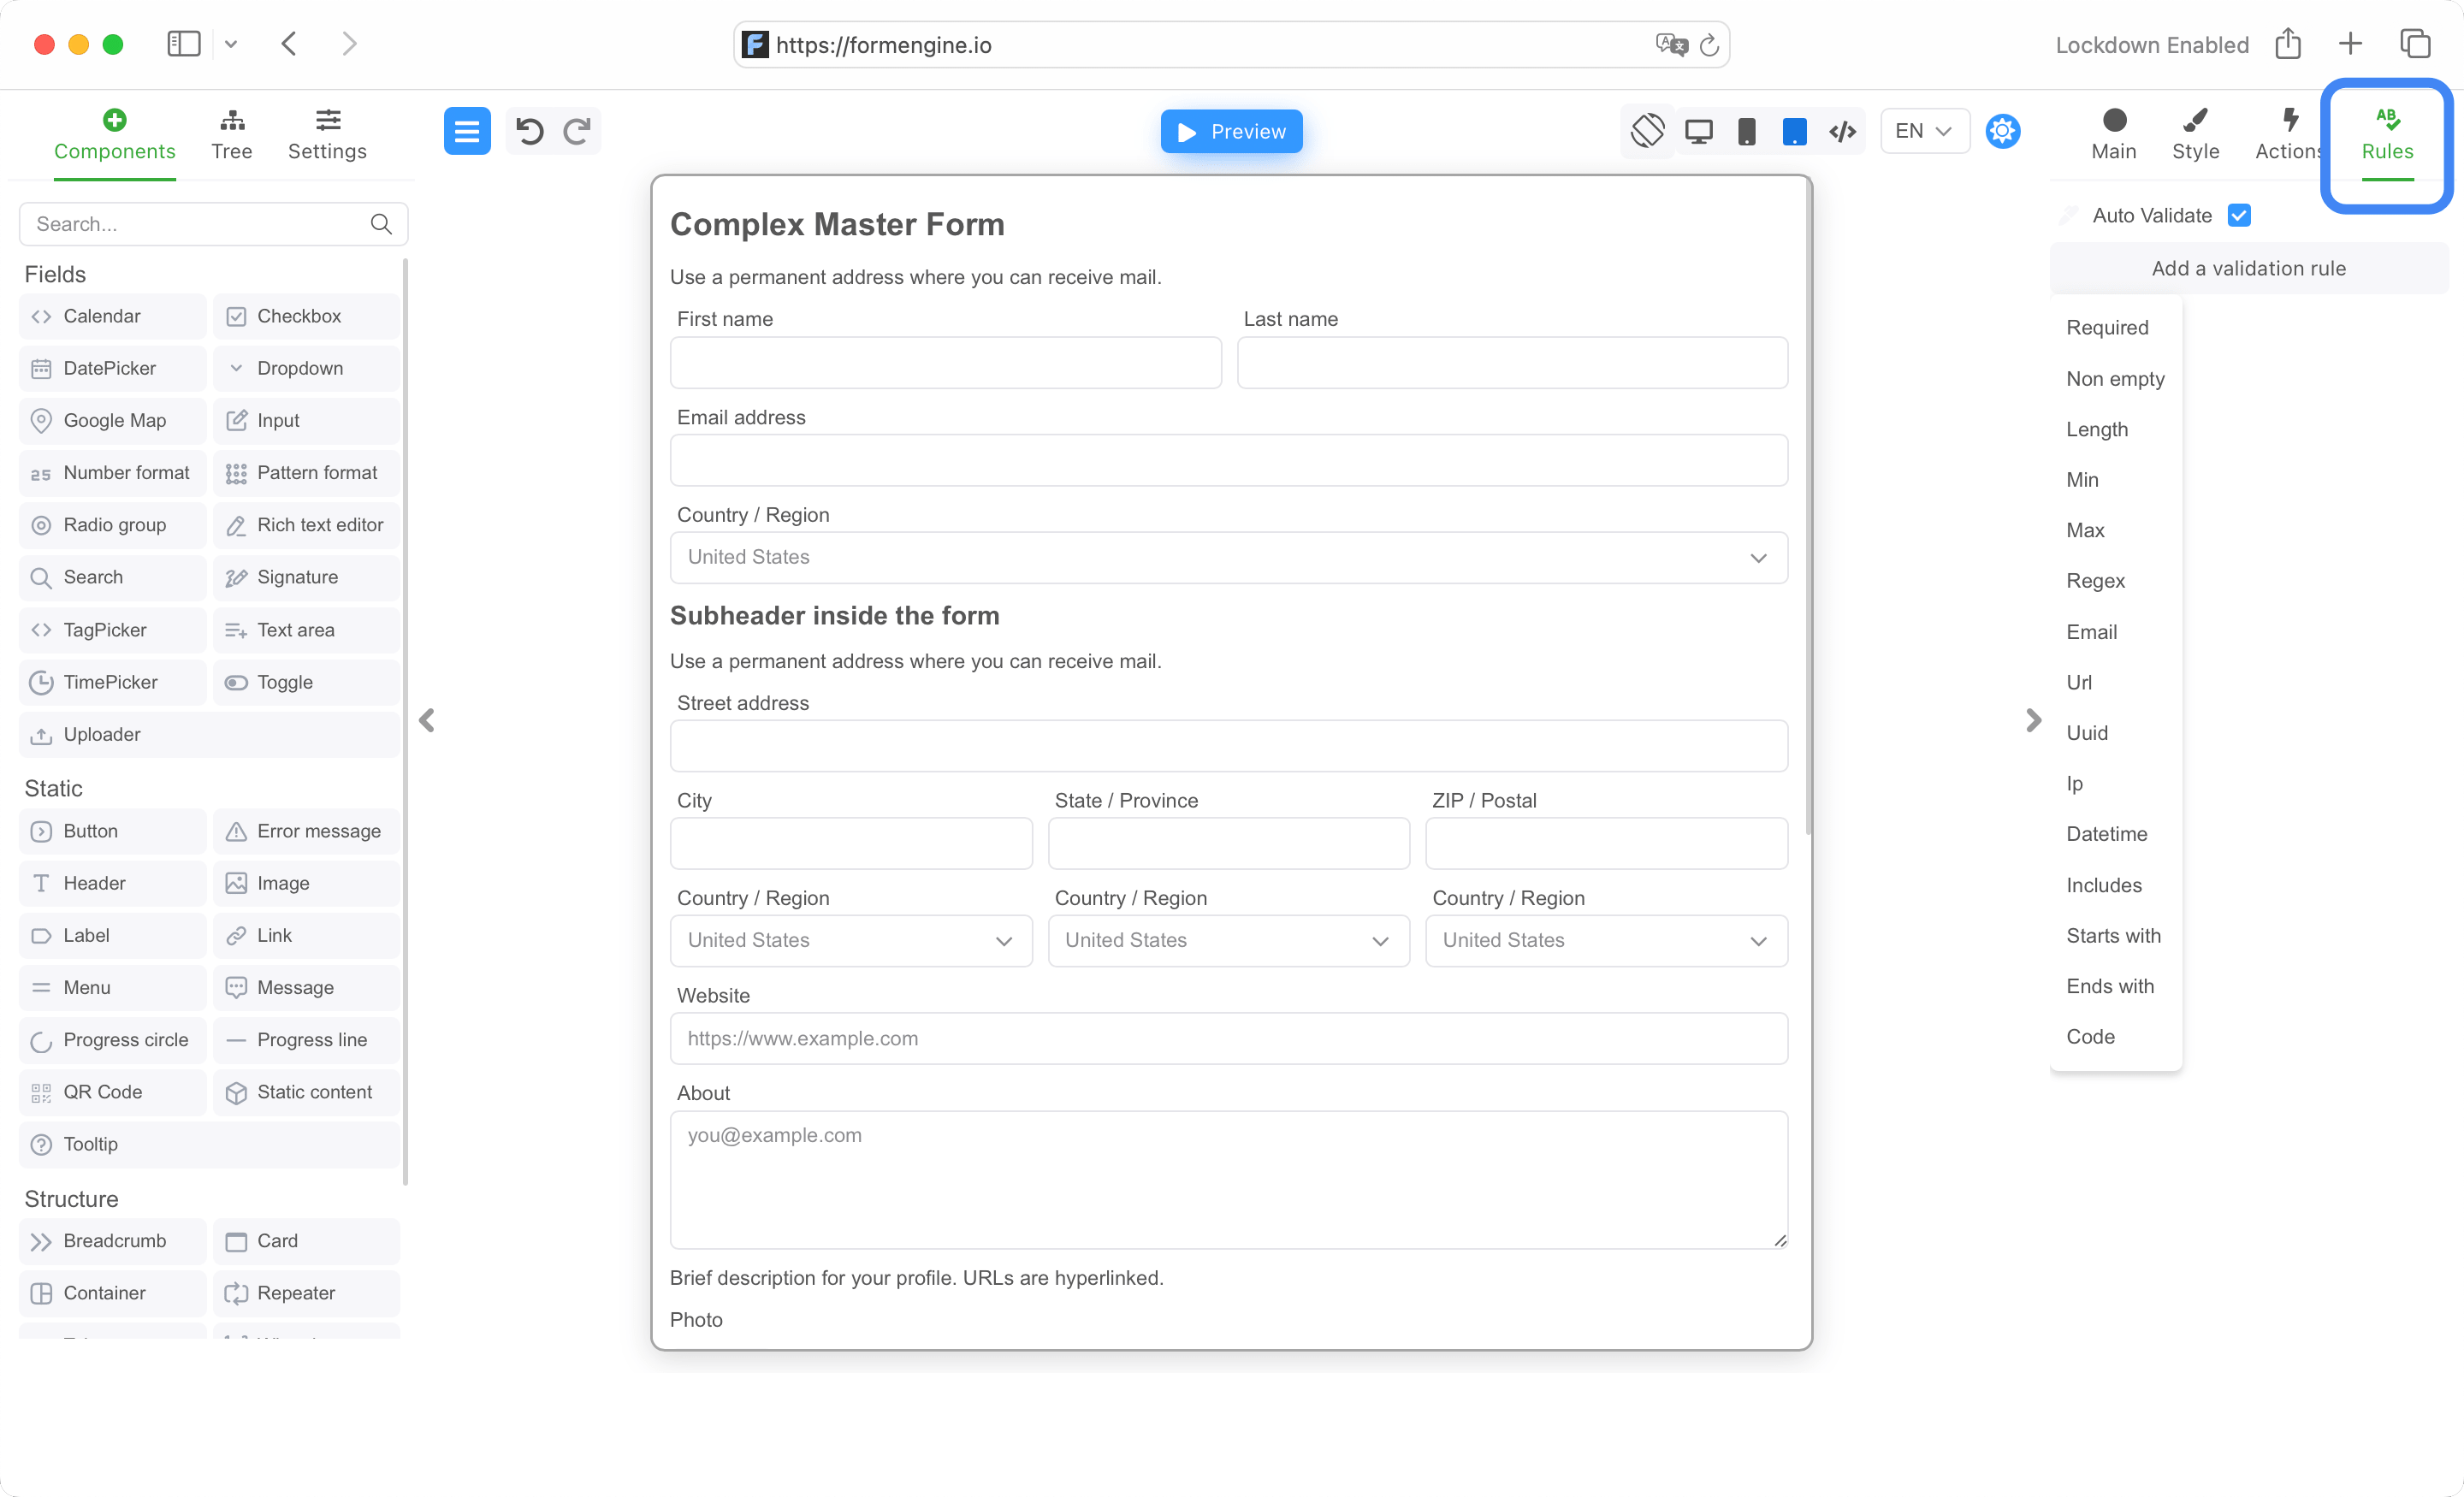
Task: Go back in browser history
Action: (x=289, y=44)
